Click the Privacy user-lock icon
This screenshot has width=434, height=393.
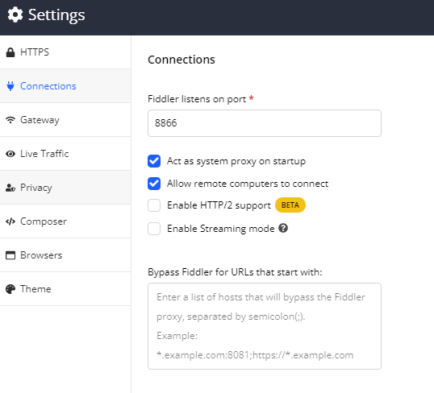[10, 188]
